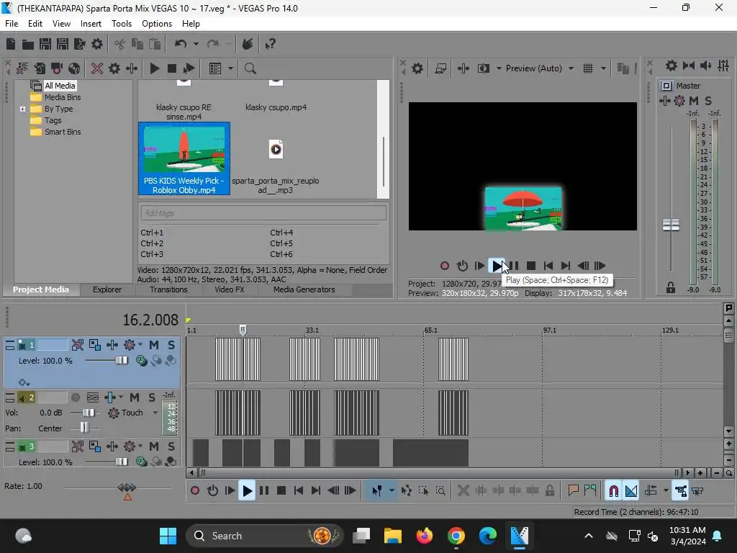This screenshot has width=737, height=553.
Task: Adjust track 1 Level slider
Action: tap(121, 361)
